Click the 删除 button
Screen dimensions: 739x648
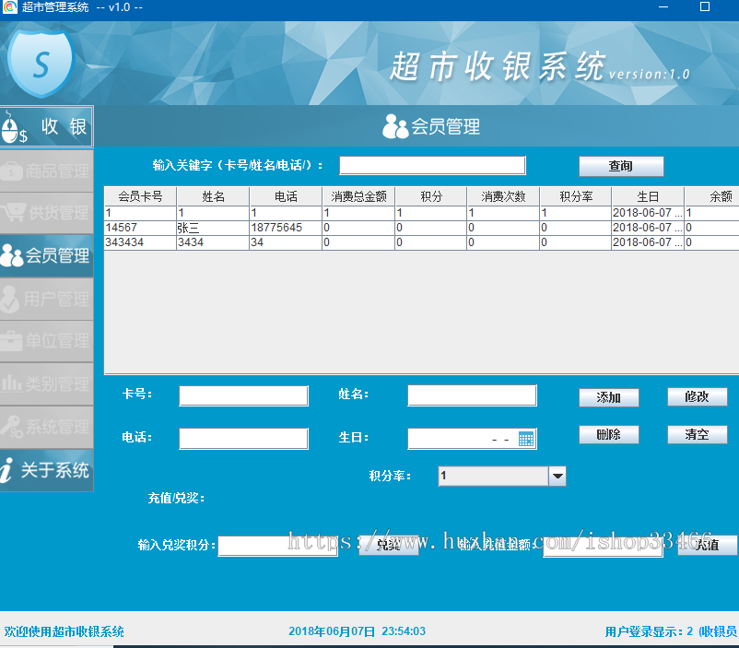click(608, 434)
